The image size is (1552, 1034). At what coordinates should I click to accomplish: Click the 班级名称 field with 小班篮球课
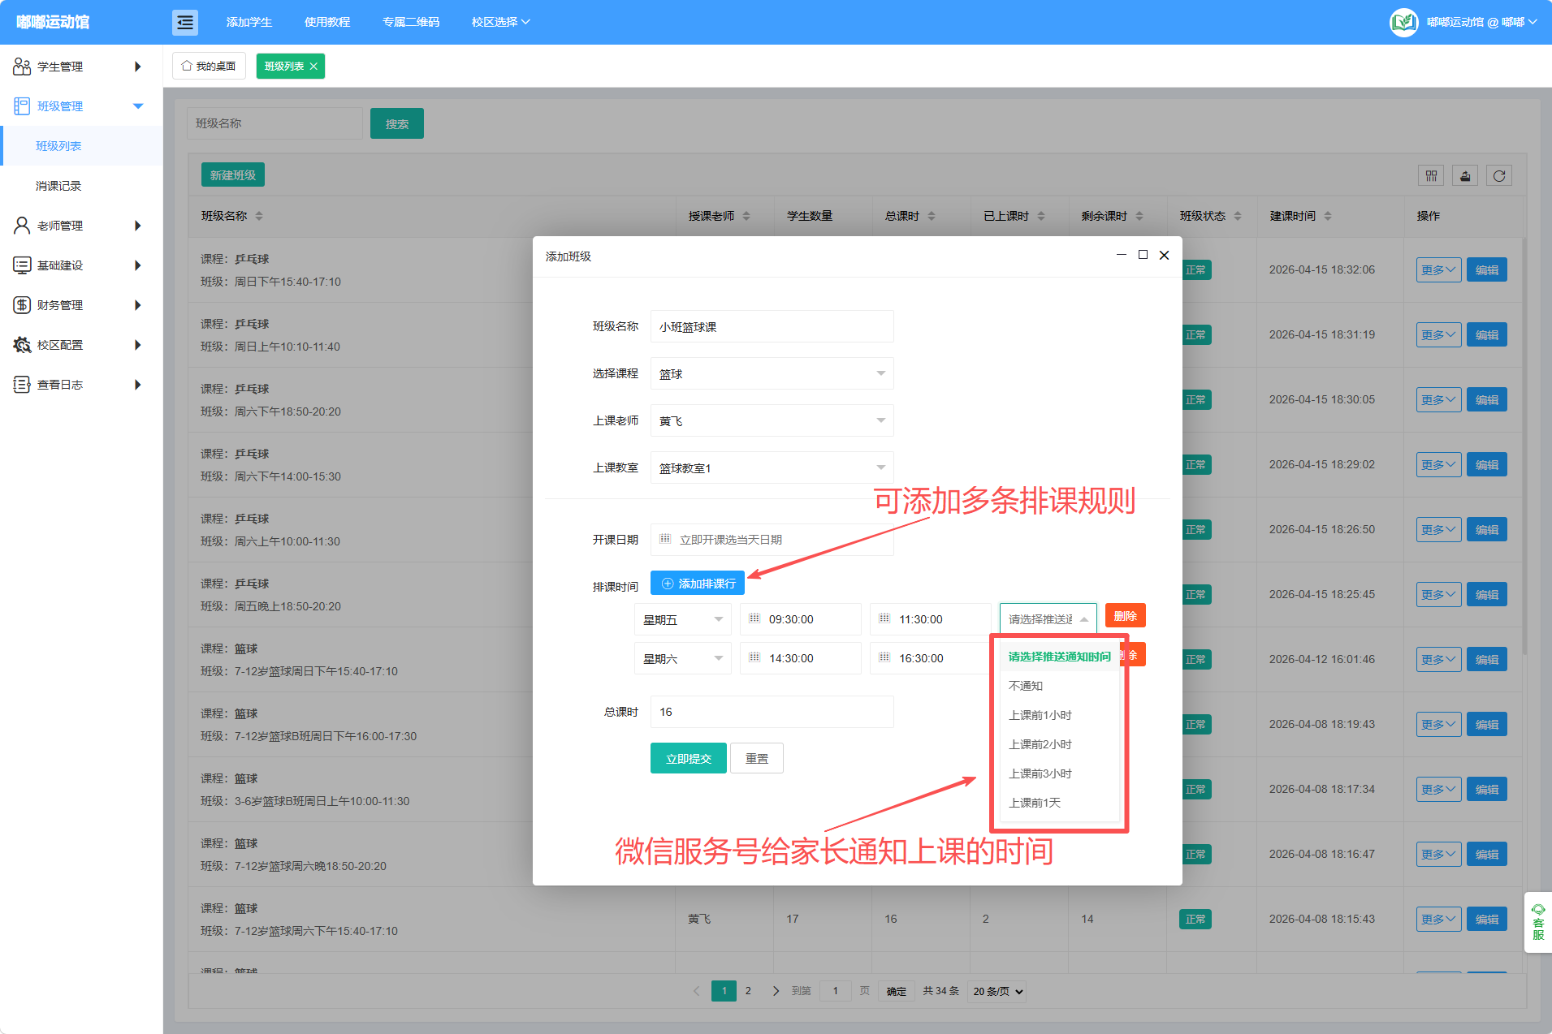coord(772,326)
